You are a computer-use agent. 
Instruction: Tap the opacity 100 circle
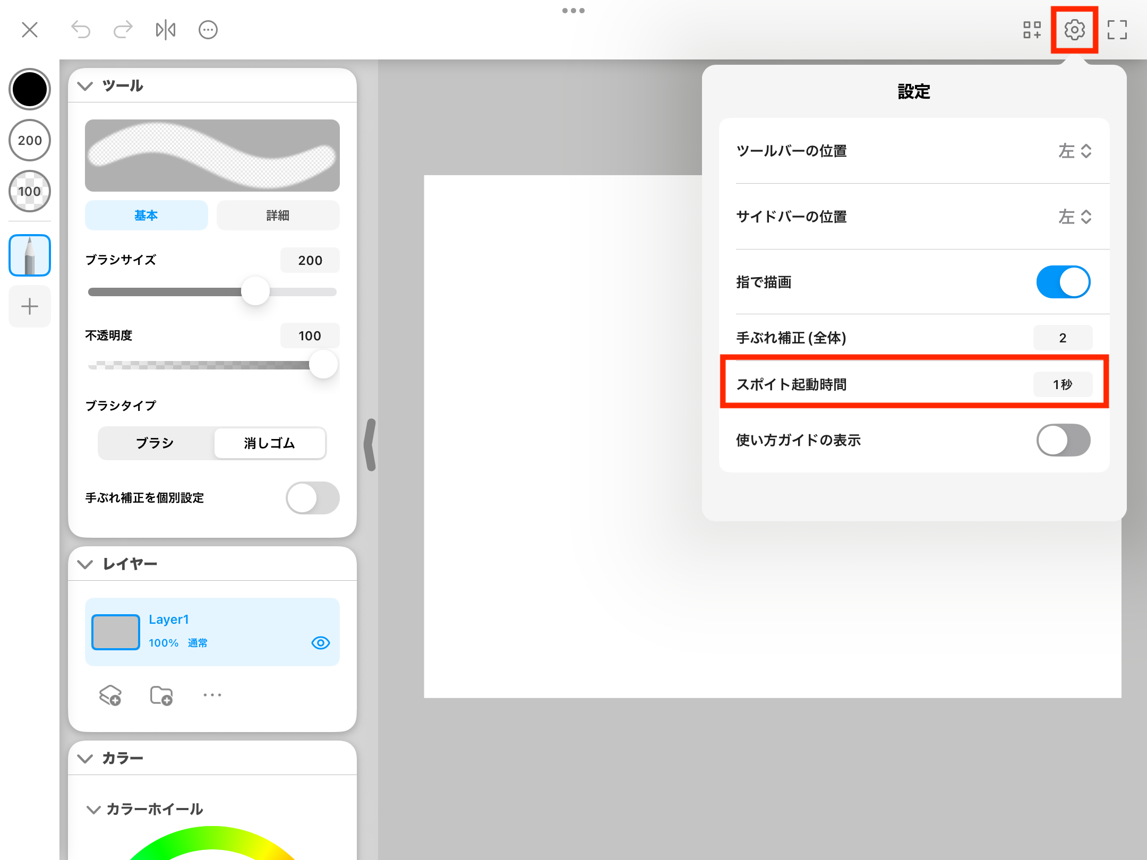[30, 191]
